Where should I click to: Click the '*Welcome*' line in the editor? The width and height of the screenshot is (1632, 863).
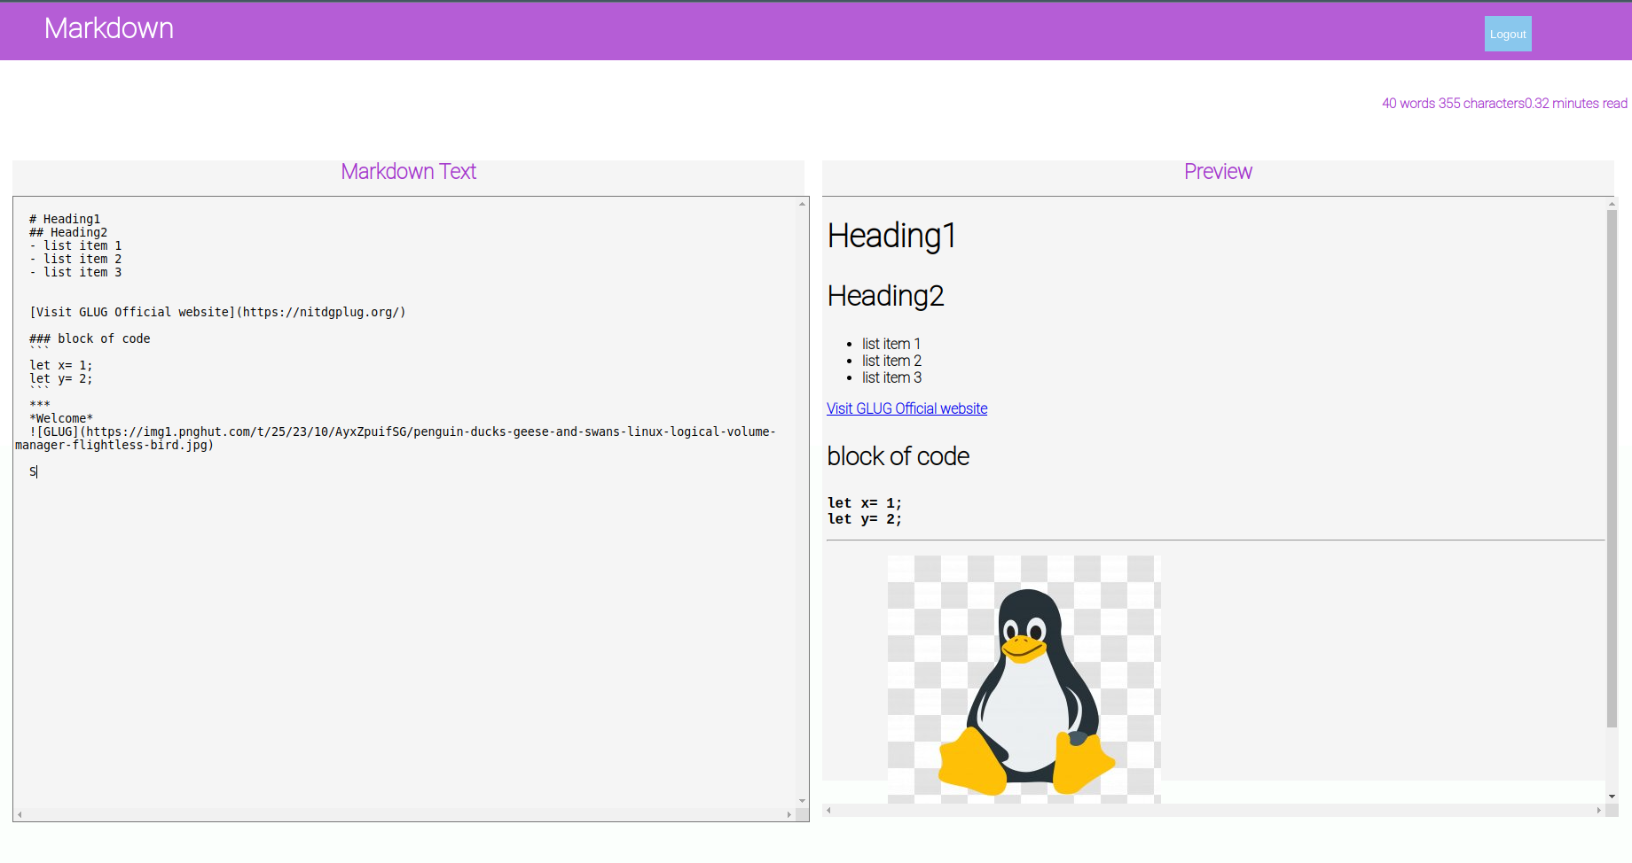click(x=61, y=418)
